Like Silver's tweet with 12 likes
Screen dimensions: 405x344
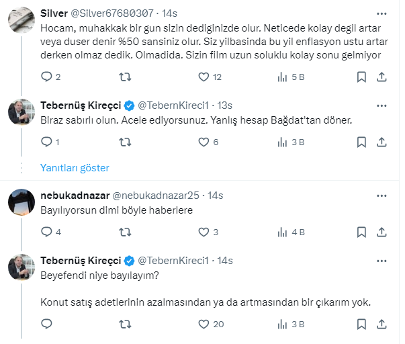[x=204, y=77]
